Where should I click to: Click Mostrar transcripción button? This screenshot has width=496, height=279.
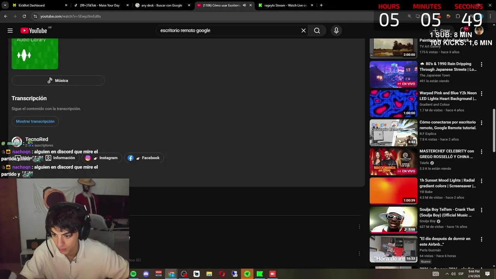tap(35, 121)
